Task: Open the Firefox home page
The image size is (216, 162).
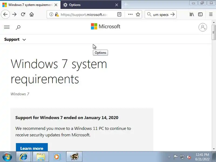Action: pyautogui.click(x=32, y=14)
